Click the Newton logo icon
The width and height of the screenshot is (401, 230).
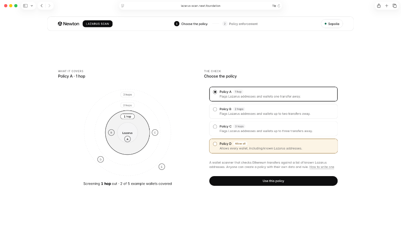pyautogui.click(x=60, y=24)
